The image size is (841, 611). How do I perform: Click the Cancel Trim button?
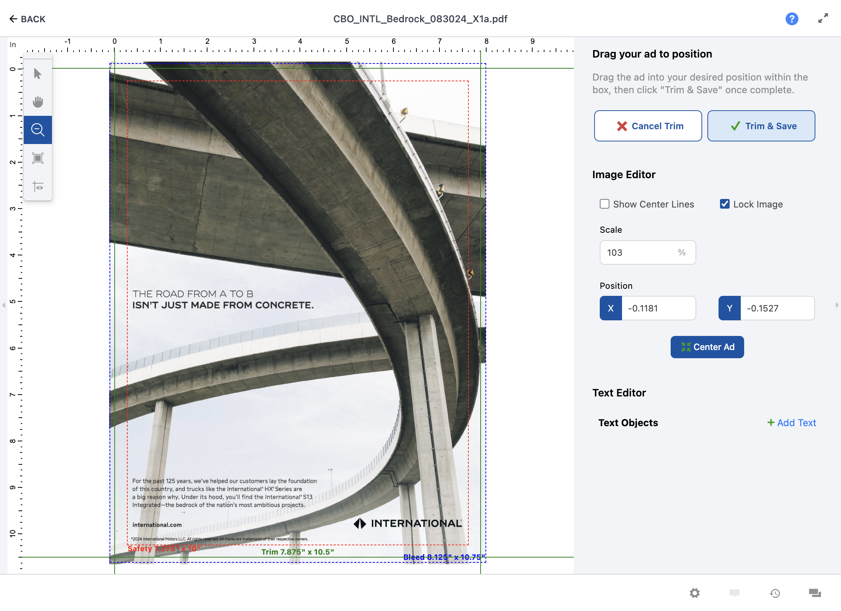[x=648, y=126]
